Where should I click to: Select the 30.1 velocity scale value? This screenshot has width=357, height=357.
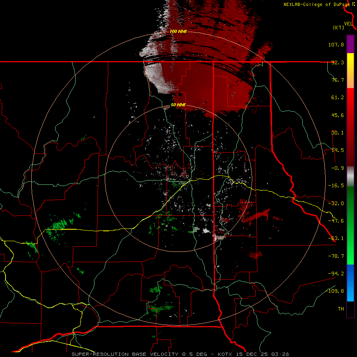pos(338,133)
